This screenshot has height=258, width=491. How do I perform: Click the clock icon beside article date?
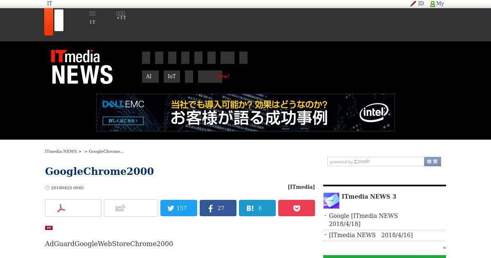coord(47,188)
